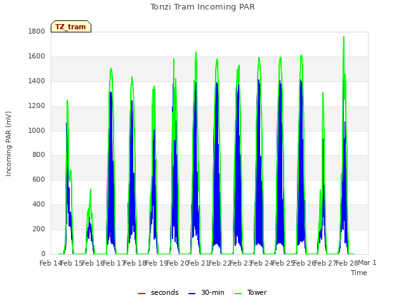This screenshot has height=305, width=406.
Task: Click the TZ_tram label box
Action: click(x=71, y=27)
